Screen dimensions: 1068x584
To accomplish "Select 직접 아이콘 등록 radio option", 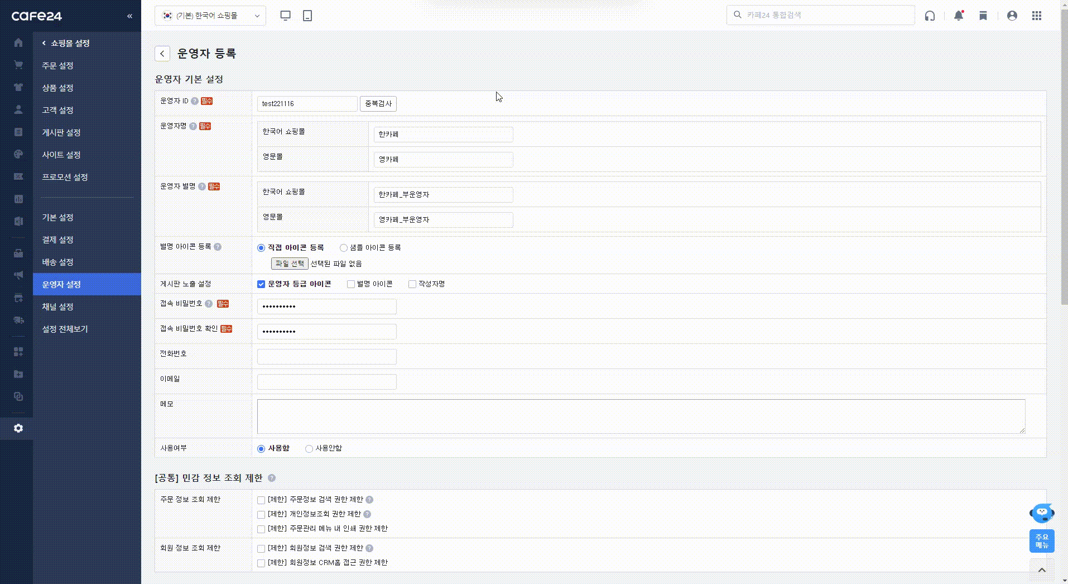I will [x=261, y=248].
